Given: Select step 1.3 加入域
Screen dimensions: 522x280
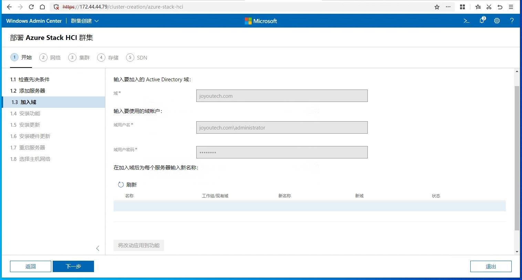Looking at the screenshot, I should coord(53,102).
